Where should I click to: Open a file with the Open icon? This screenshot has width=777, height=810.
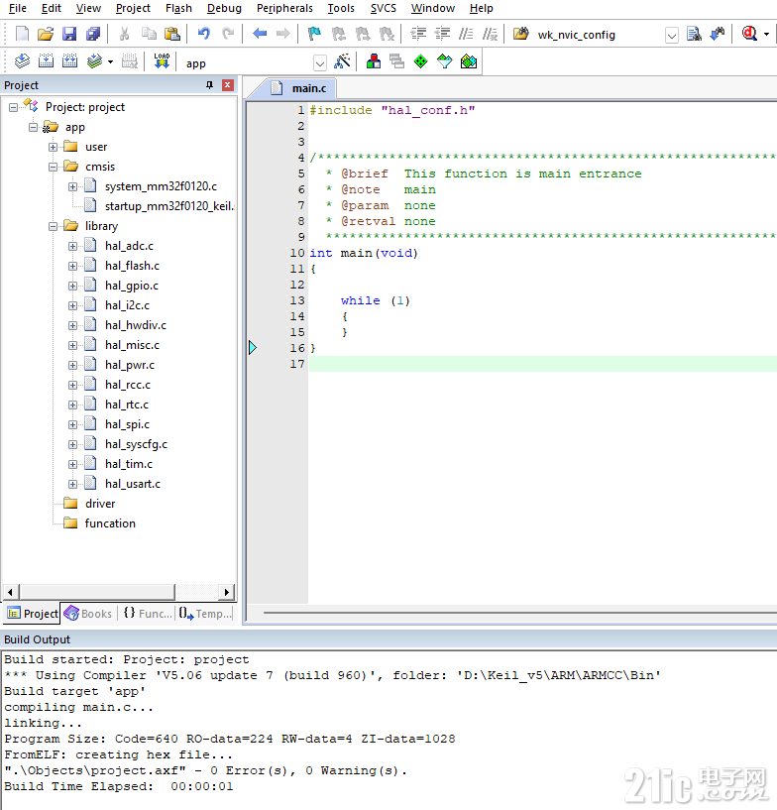[x=46, y=34]
